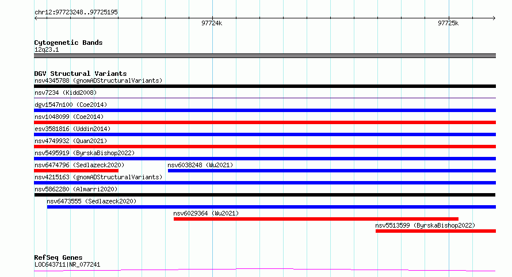Viewport: 512px width, 277px height.
Task: Click the short red nsv6474796 bar
Action: tap(76, 171)
